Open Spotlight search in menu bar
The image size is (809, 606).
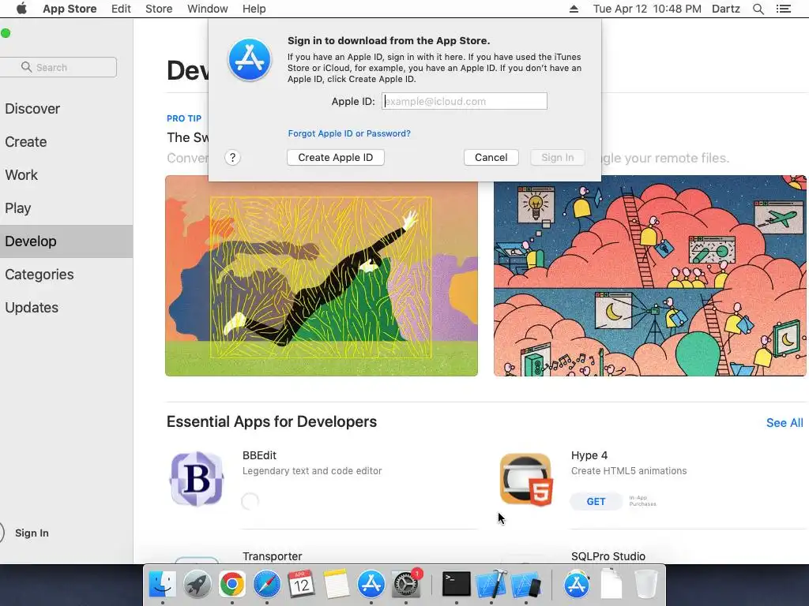758,9
